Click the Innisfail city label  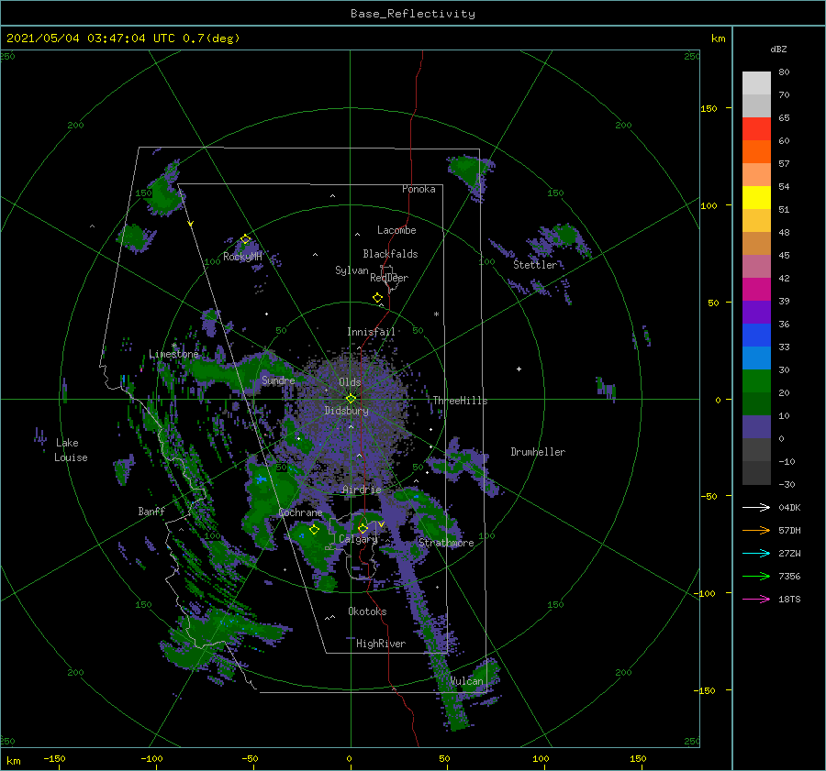pyautogui.click(x=371, y=332)
